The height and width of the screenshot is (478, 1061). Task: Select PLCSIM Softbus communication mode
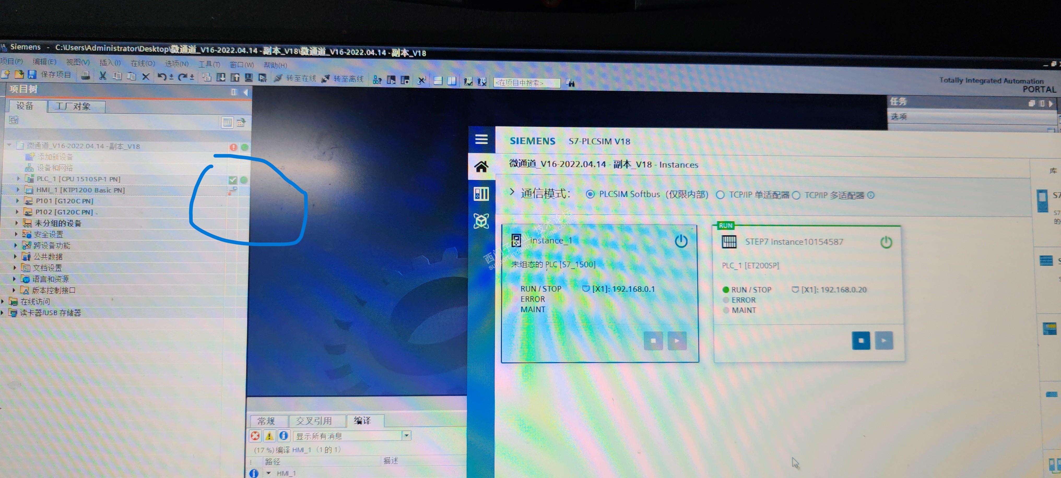(590, 194)
